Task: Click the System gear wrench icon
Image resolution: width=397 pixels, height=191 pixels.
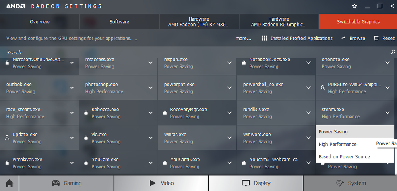Action: coord(339,183)
